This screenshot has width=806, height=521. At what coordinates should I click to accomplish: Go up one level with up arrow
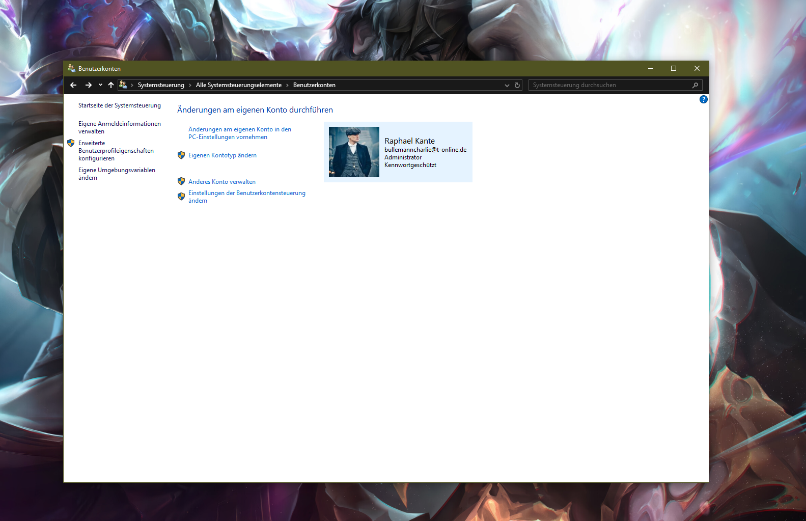tap(111, 85)
